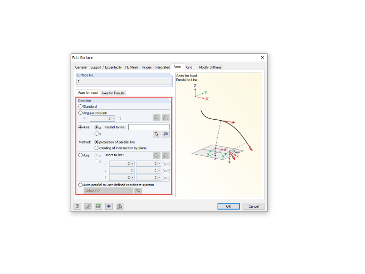Open the Global XYZ coordinate system dropdown

point(108,191)
